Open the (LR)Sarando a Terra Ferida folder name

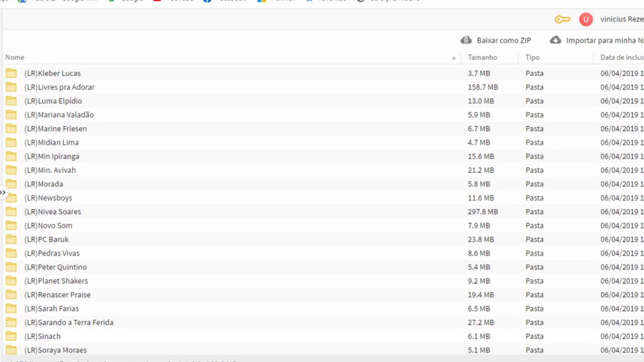69,322
